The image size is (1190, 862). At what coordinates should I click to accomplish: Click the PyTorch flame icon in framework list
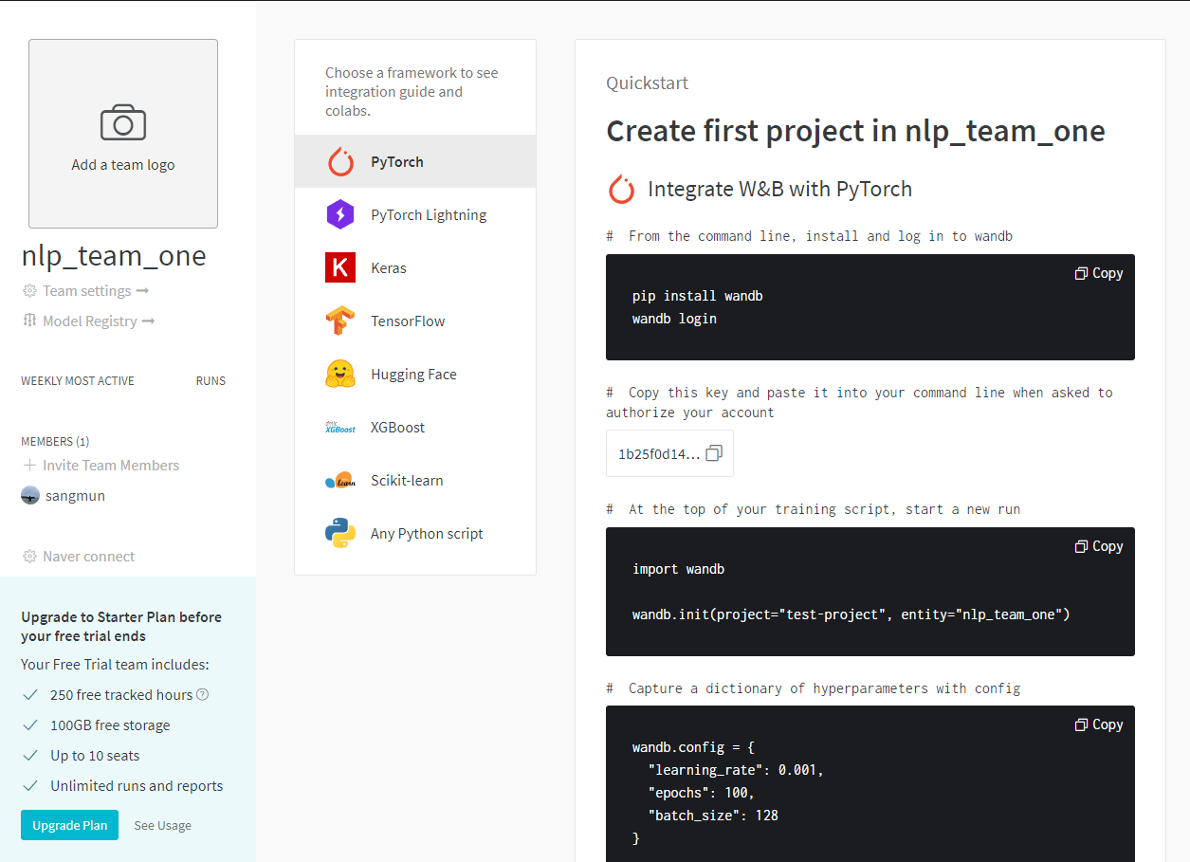coord(340,162)
